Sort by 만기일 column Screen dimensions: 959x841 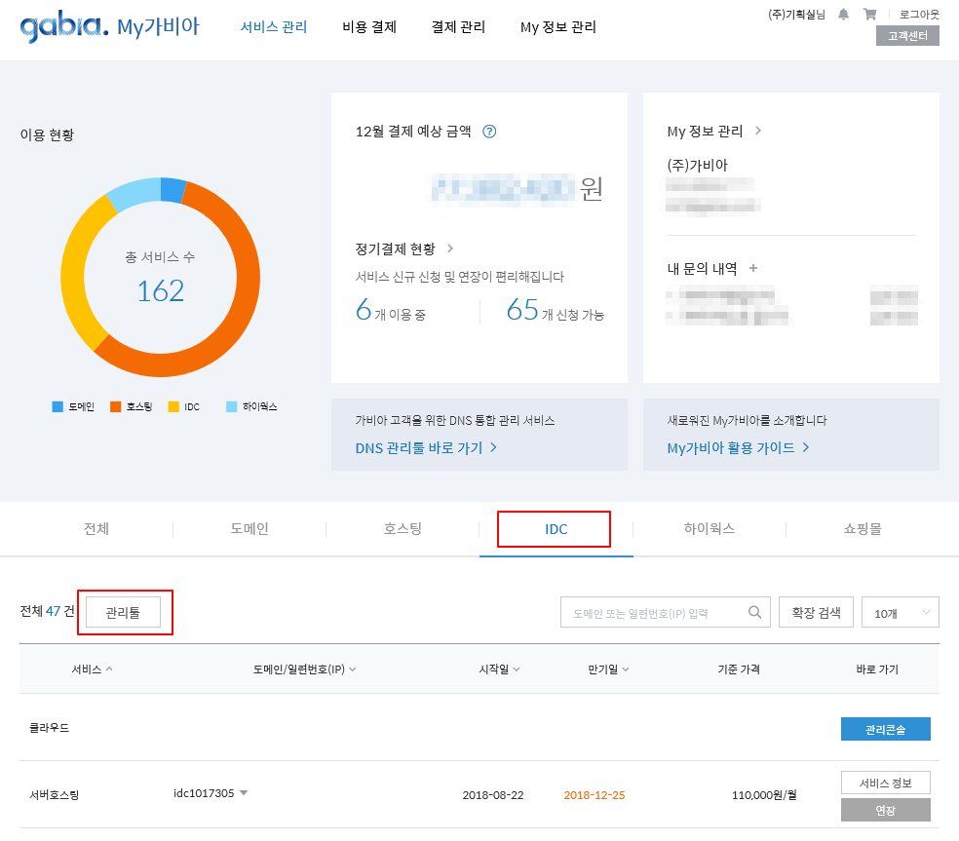point(608,669)
